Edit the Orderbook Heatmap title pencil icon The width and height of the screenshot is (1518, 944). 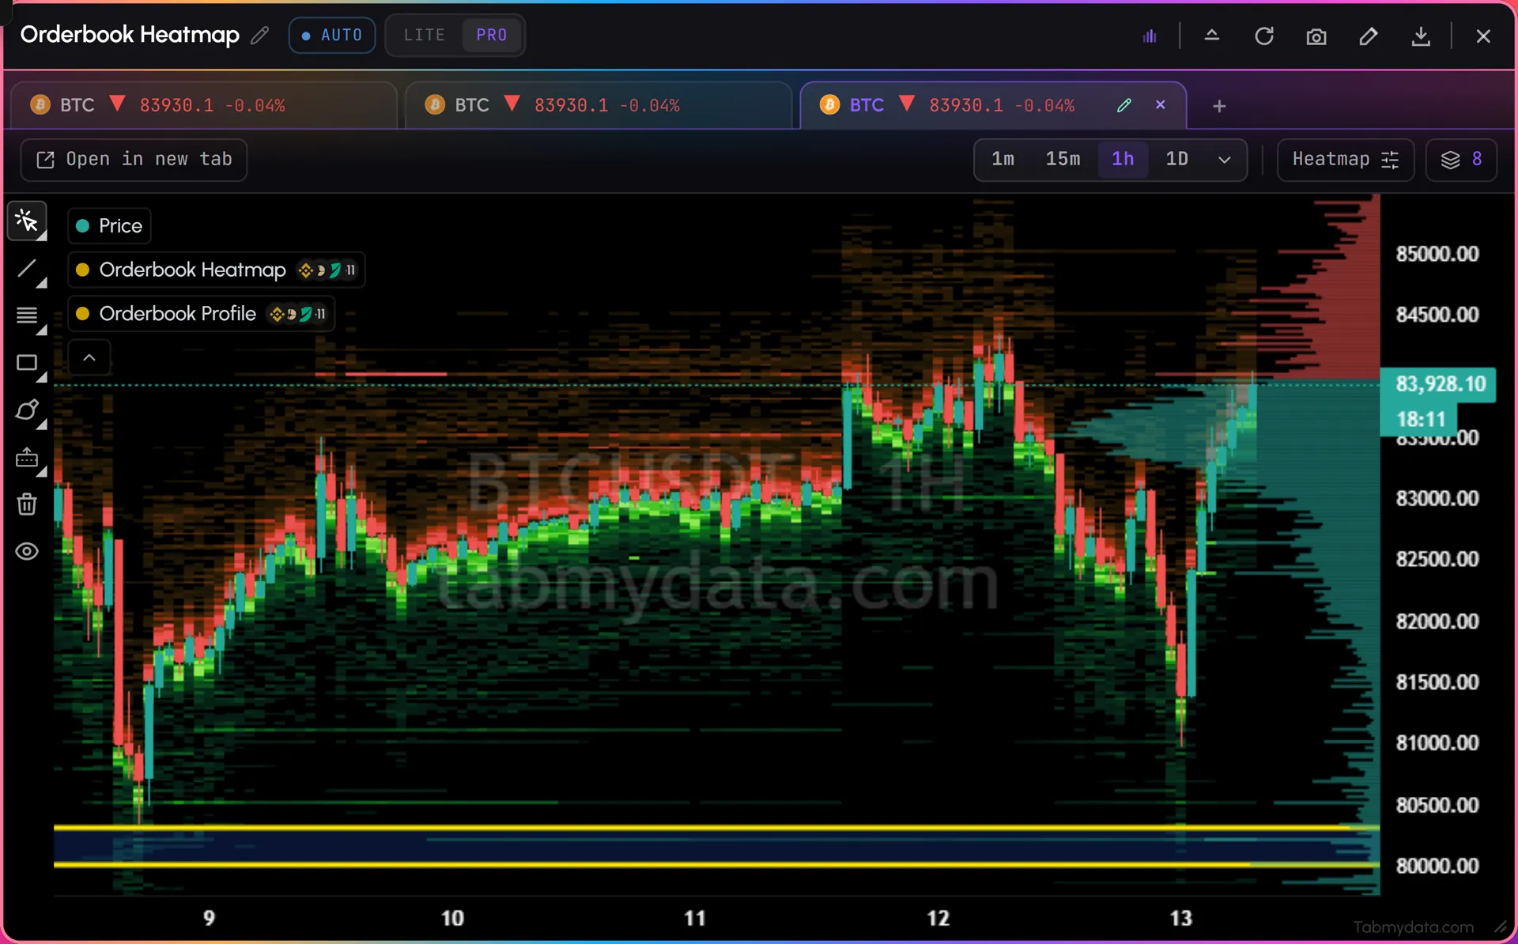[260, 35]
